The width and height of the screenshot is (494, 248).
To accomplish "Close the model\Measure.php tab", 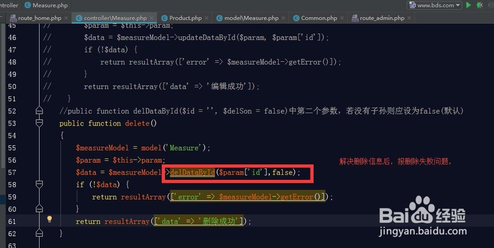I will point(283,18).
